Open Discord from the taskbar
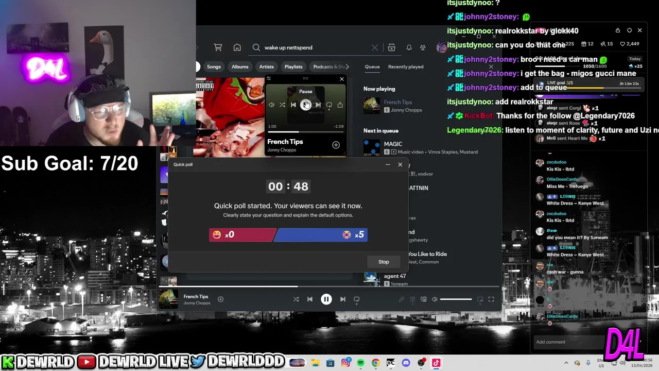This screenshot has width=659, height=371. (x=406, y=363)
